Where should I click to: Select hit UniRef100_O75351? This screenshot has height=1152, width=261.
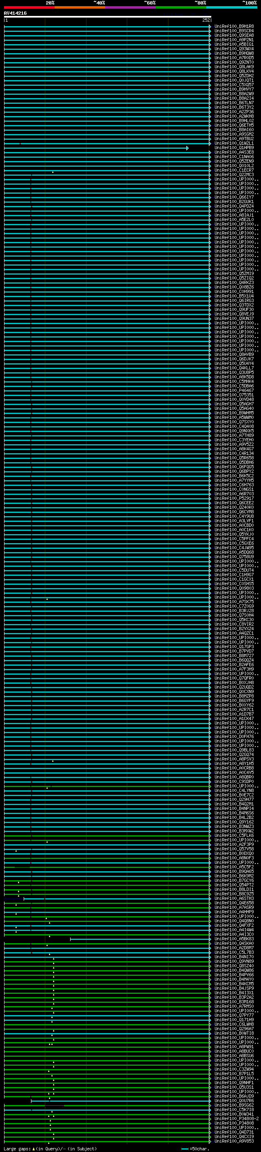tap(234, 395)
